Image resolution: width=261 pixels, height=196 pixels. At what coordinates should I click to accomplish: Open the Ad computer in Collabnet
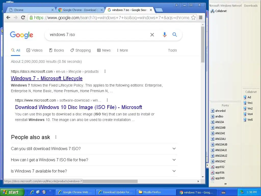(247, 97)
